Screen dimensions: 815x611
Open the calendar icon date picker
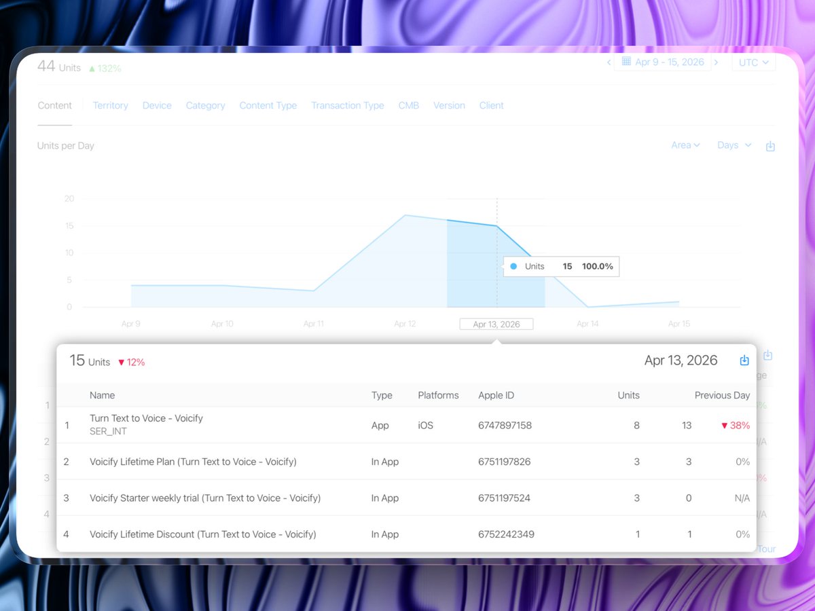[626, 62]
